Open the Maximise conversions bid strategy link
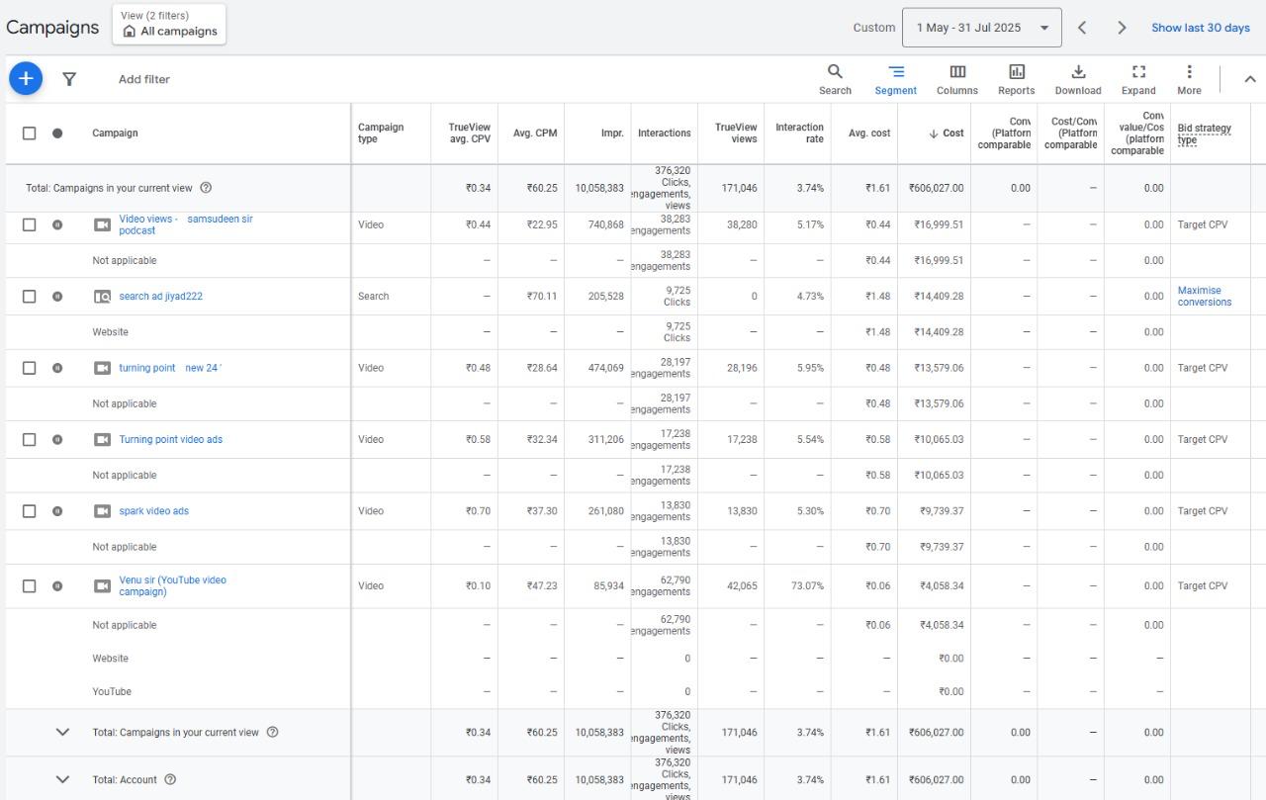Viewport: 1266px width, 800px height. [1205, 297]
